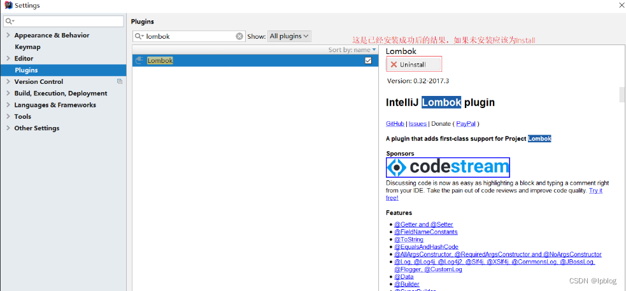Expand the Appearance & Behavior section arrow
This screenshot has width=626, height=291.
click(x=8, y=35)
